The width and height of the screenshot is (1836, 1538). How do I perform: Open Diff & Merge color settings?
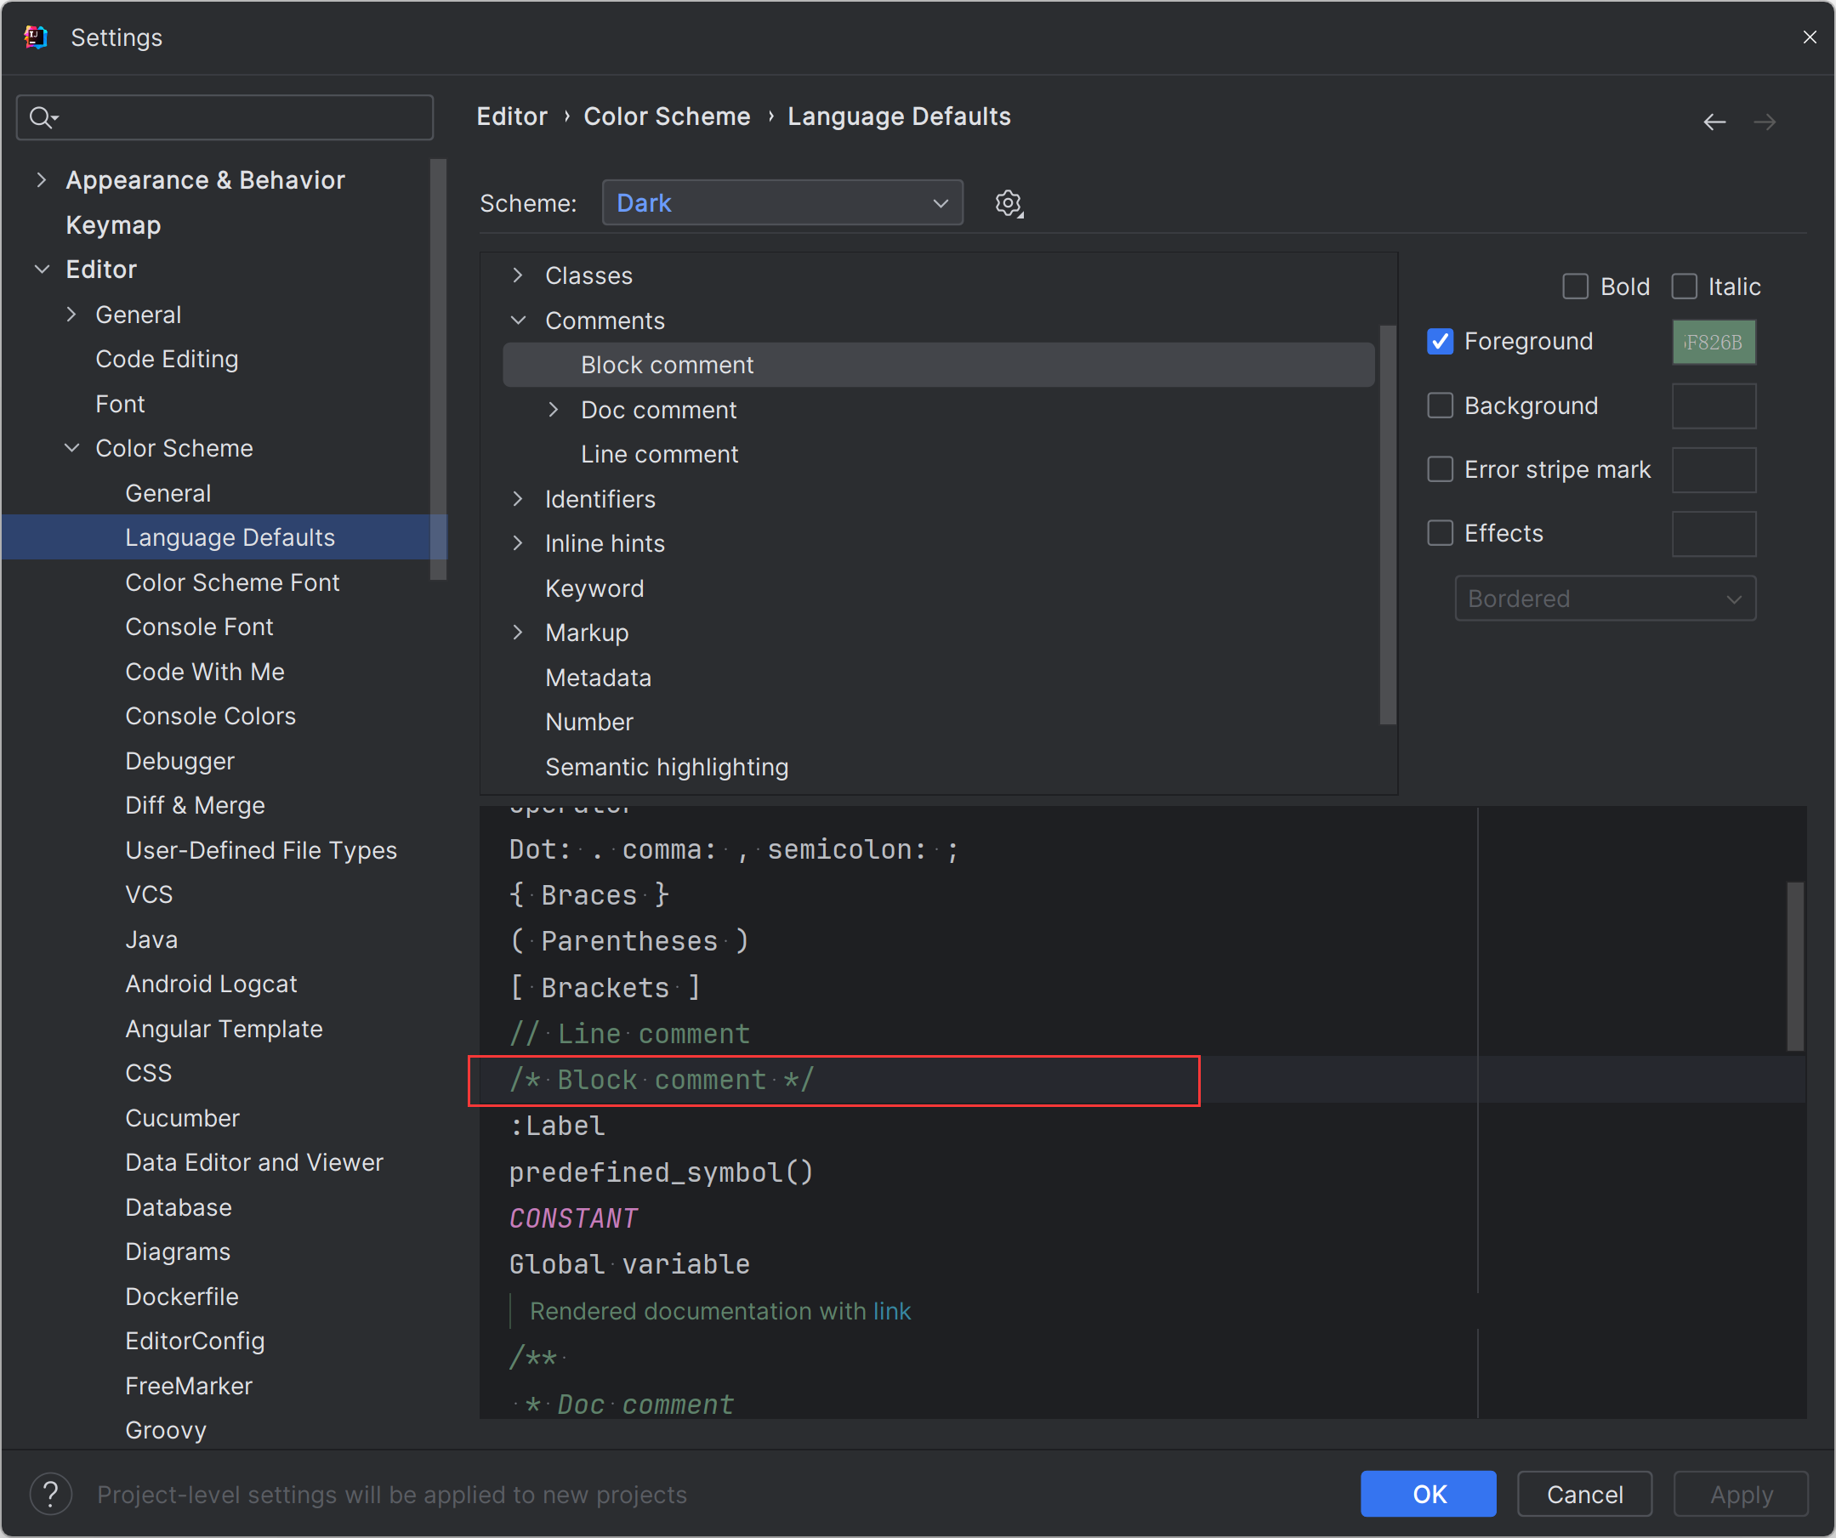point(194,805)
